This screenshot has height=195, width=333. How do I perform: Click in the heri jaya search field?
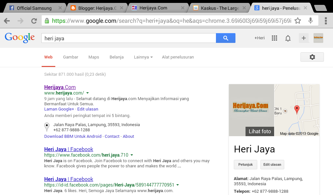pos(128,38)
